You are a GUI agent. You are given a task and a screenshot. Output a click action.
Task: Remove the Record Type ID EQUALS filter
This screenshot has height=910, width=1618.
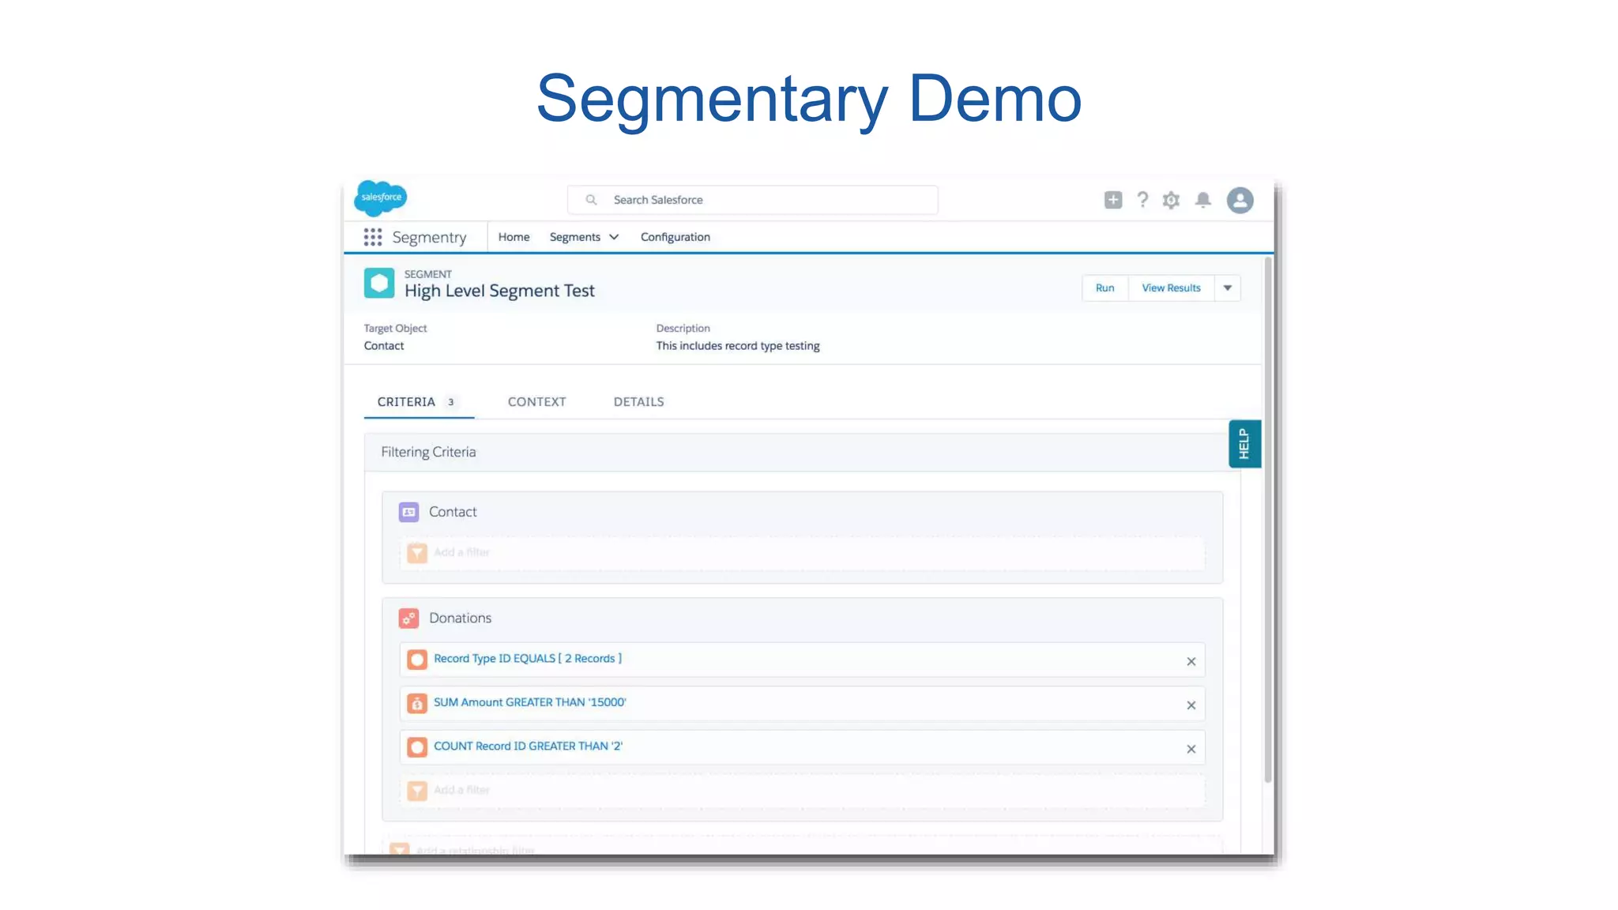tap(1191, 662)
